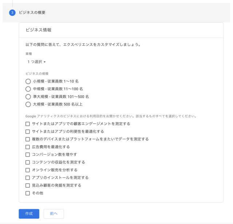
Task: Select the その他 checkbox
Action: [x=28, y=193]
